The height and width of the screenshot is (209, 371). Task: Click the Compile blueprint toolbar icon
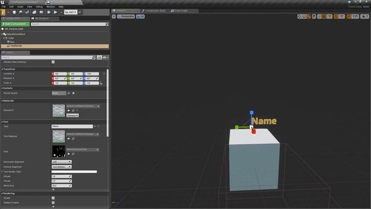tap(3, 12)
